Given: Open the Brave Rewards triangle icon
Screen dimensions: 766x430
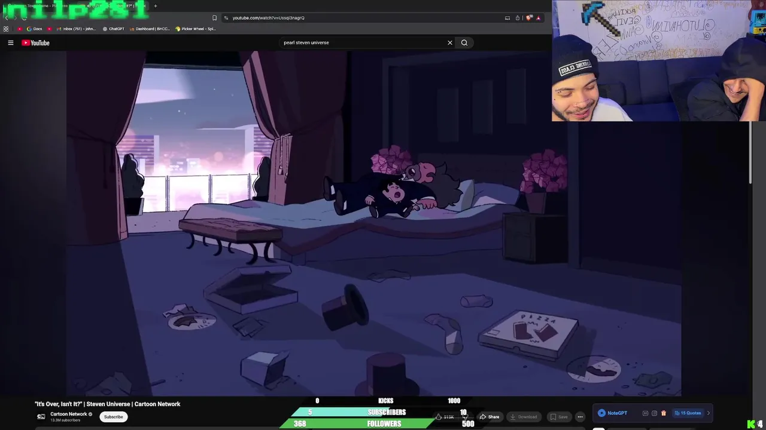Looking at the screenshot, I should tap(538, 18).
